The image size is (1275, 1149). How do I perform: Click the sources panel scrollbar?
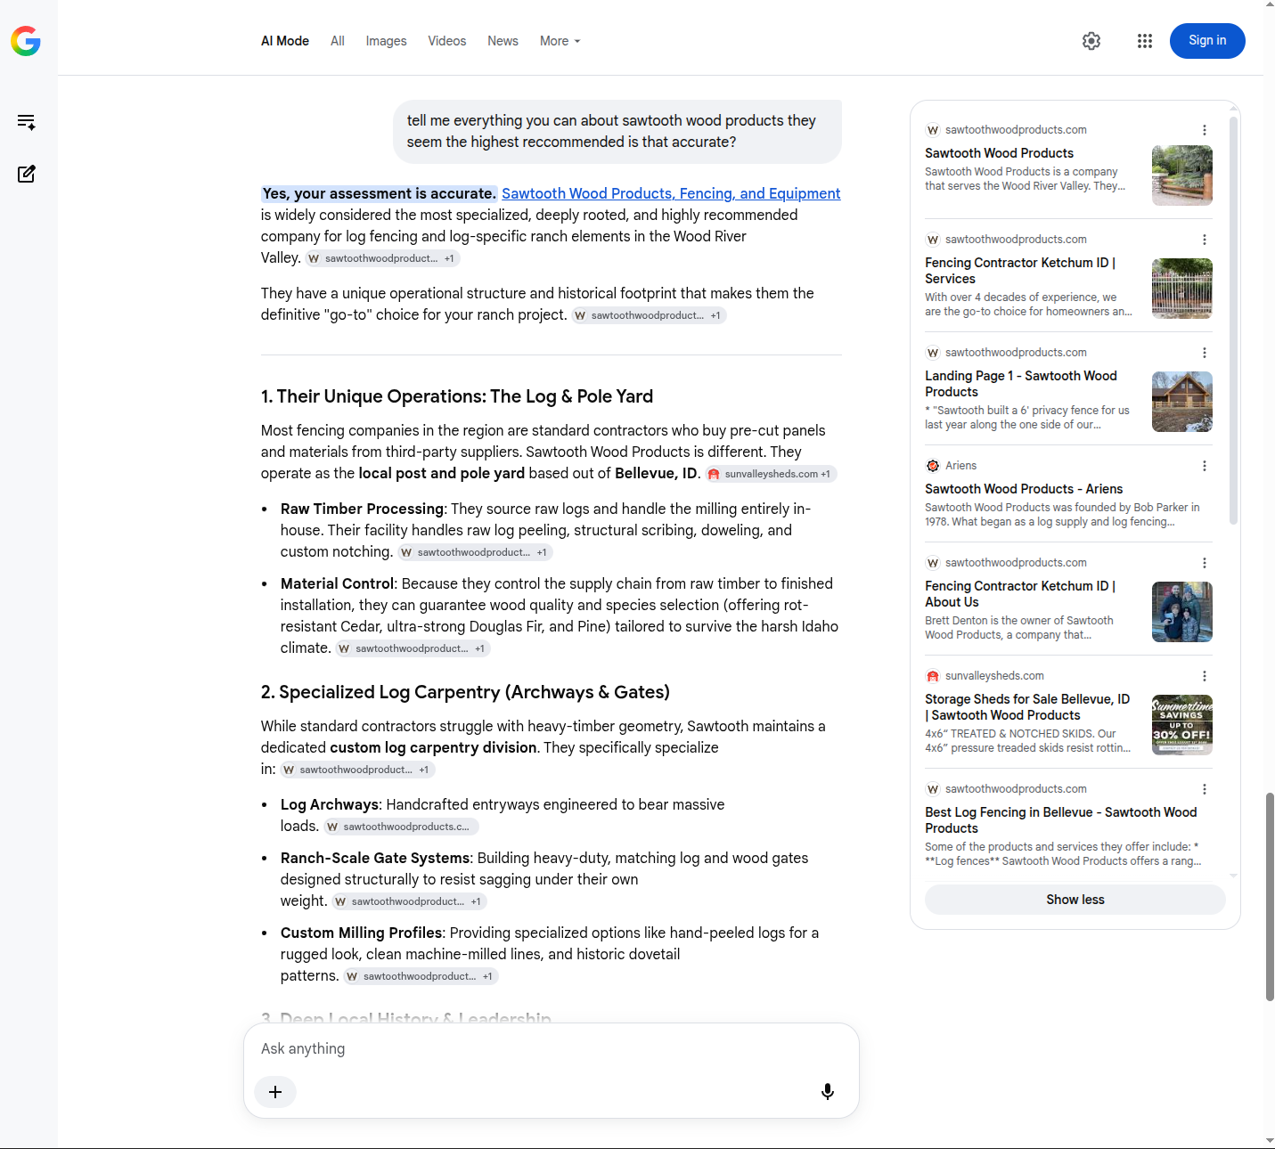point(1233,321)
